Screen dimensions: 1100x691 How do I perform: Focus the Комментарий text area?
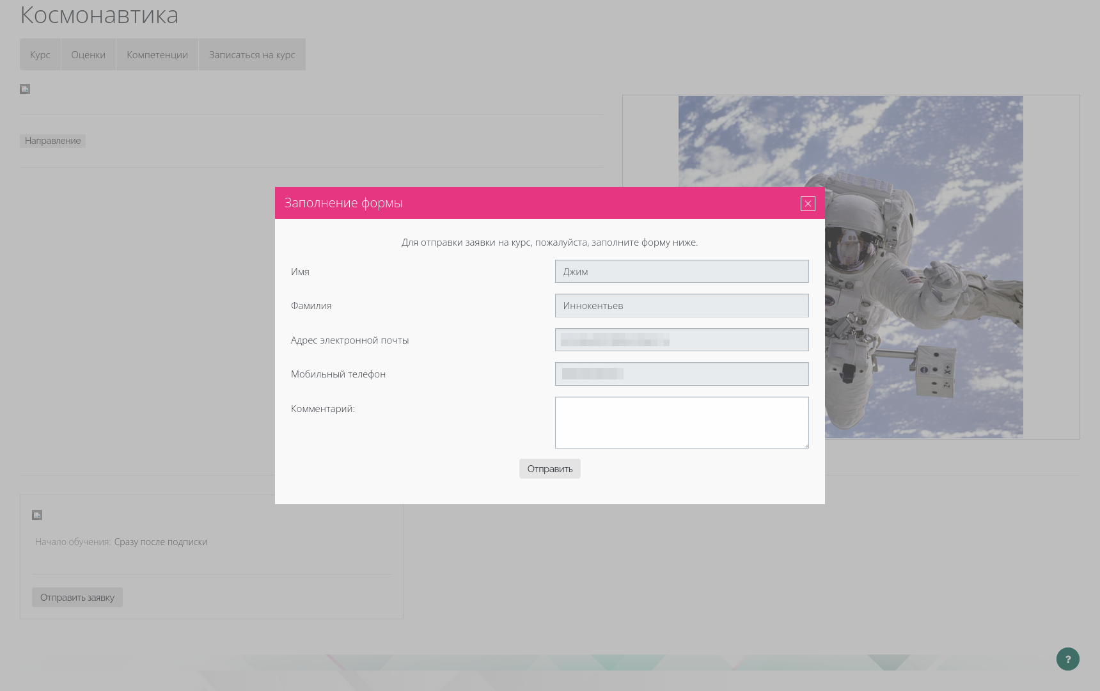pyautogui.click(x=682, y=422)
